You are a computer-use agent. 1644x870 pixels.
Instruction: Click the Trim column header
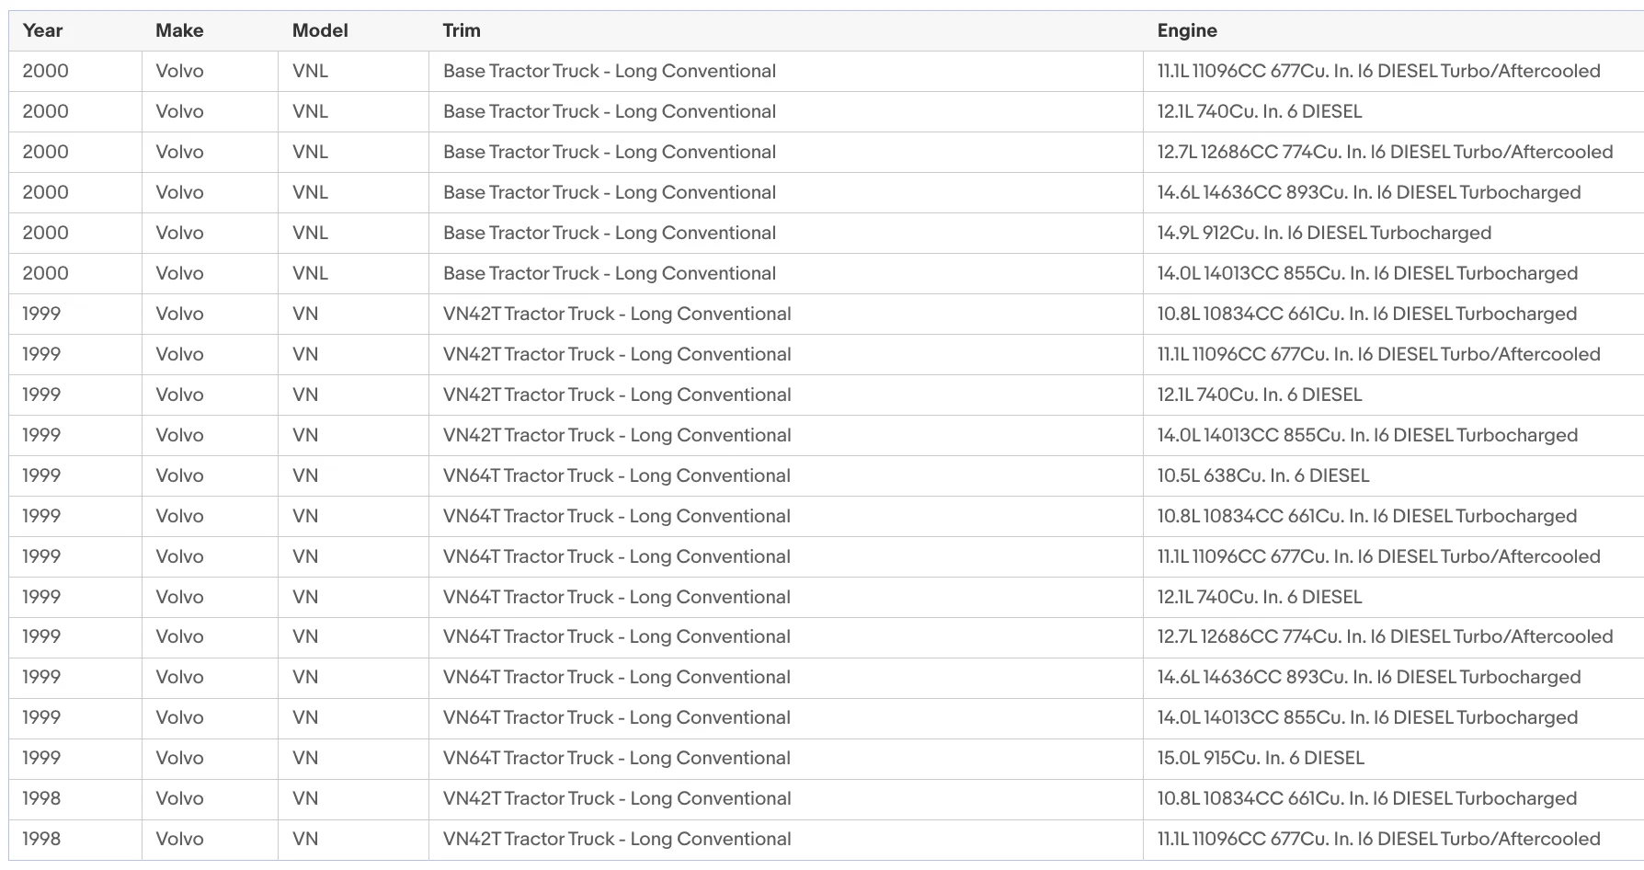[x=462, y=30]
